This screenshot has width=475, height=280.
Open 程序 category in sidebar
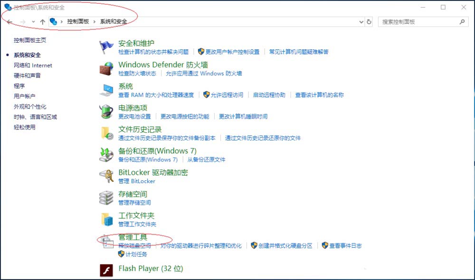click(x=19, y=86)
